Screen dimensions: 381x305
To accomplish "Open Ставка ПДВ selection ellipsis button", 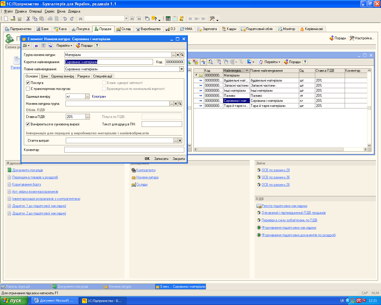I will pos(87,117).
